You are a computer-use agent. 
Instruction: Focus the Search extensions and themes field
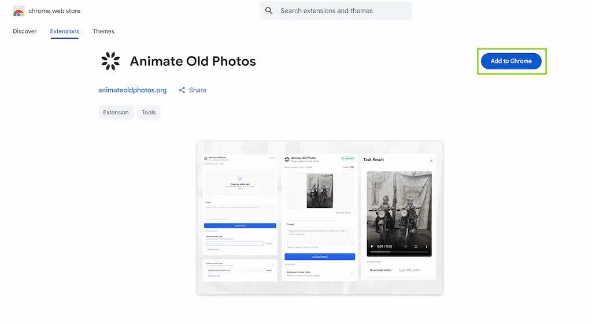336,10
